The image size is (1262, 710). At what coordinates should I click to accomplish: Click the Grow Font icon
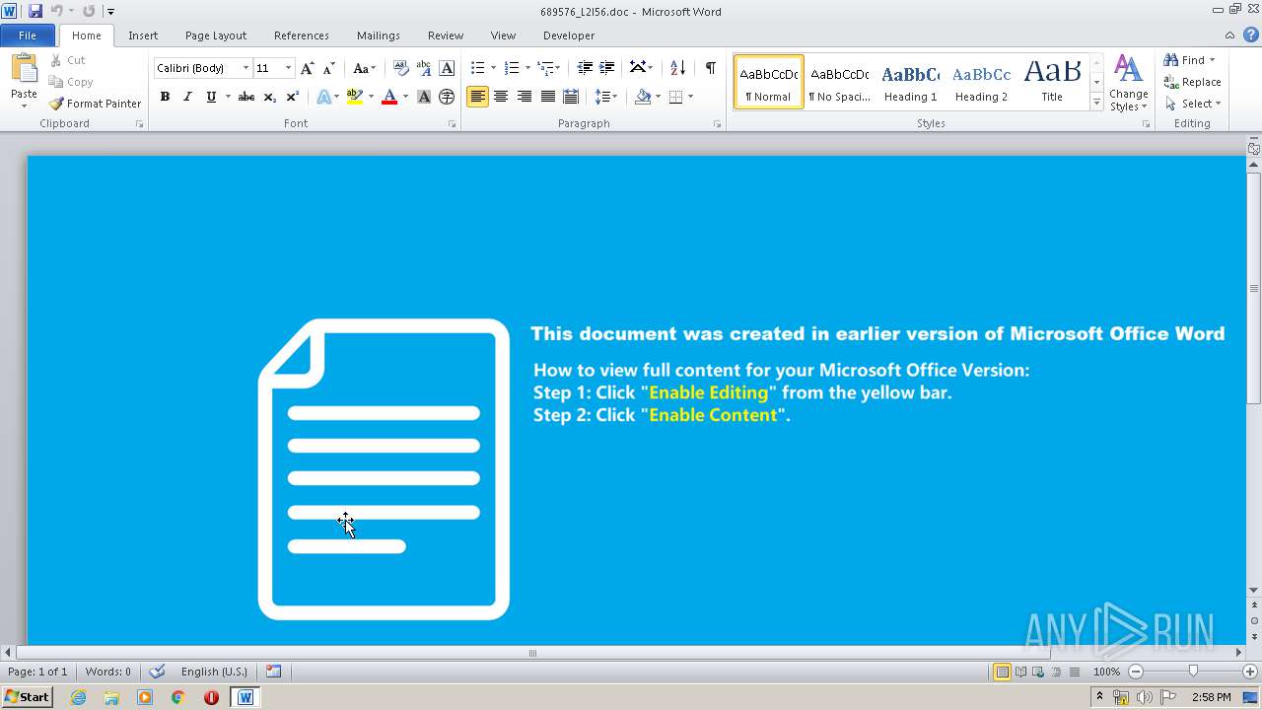308,68
